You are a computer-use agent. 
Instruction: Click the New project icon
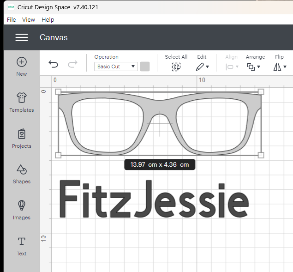(22, 62)
